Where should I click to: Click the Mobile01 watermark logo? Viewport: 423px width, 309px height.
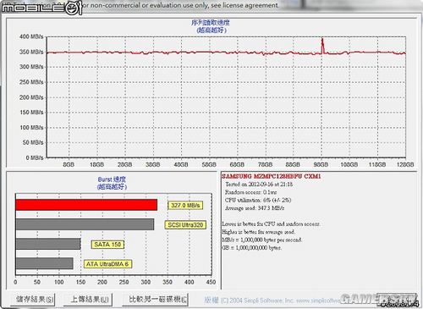(41, 8)
